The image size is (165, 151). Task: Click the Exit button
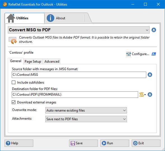146,143
